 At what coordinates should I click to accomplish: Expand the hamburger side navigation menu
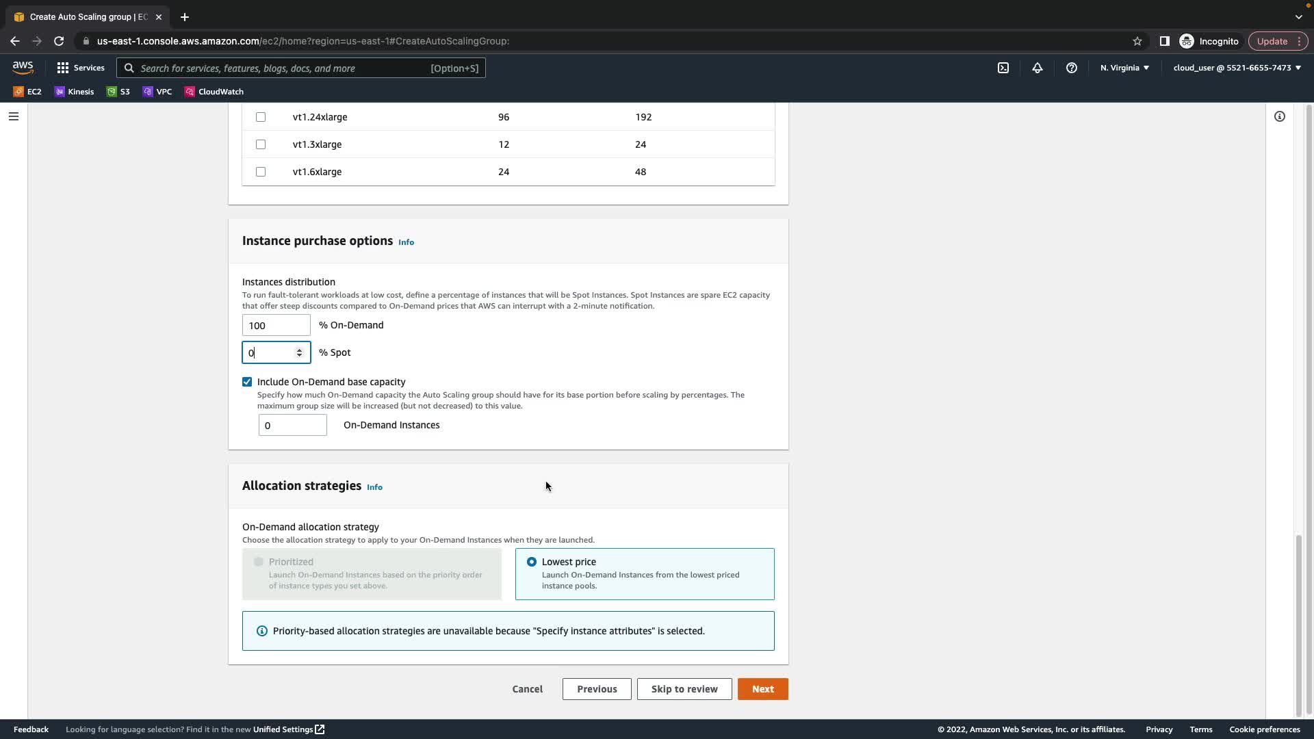[14, 116]
